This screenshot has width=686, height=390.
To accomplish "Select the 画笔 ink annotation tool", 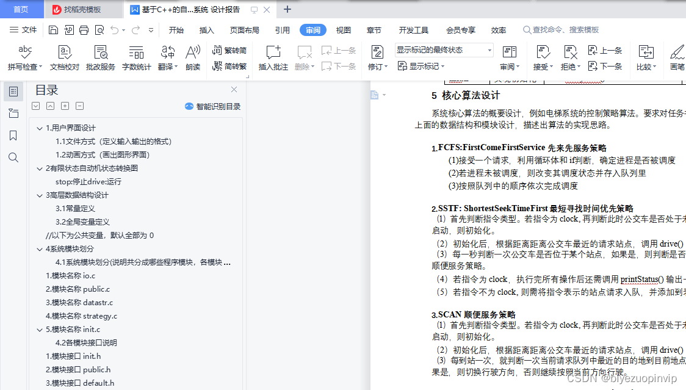I will click(x=676, y=56).
